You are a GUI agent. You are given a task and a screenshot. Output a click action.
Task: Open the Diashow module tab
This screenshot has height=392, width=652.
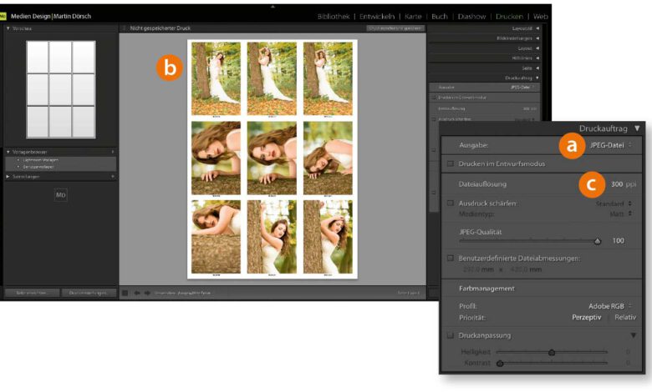tap(471, 16)
